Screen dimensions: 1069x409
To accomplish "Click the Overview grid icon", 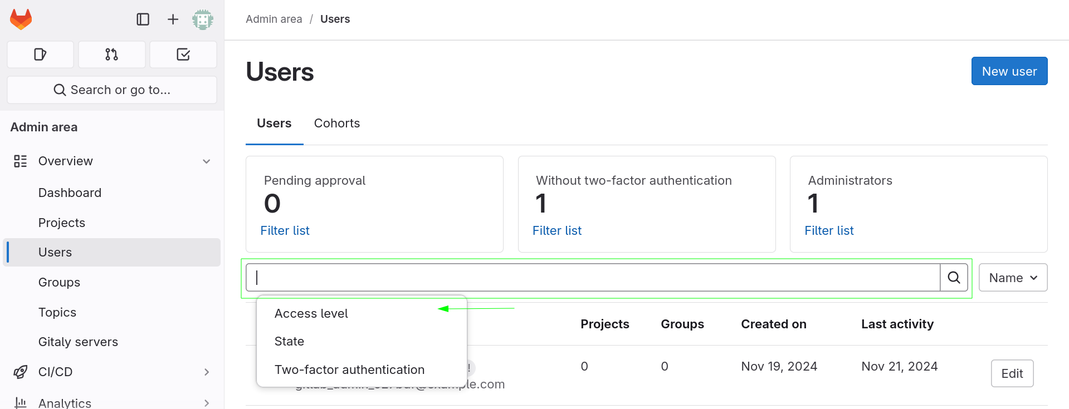I will click(21, 161).
